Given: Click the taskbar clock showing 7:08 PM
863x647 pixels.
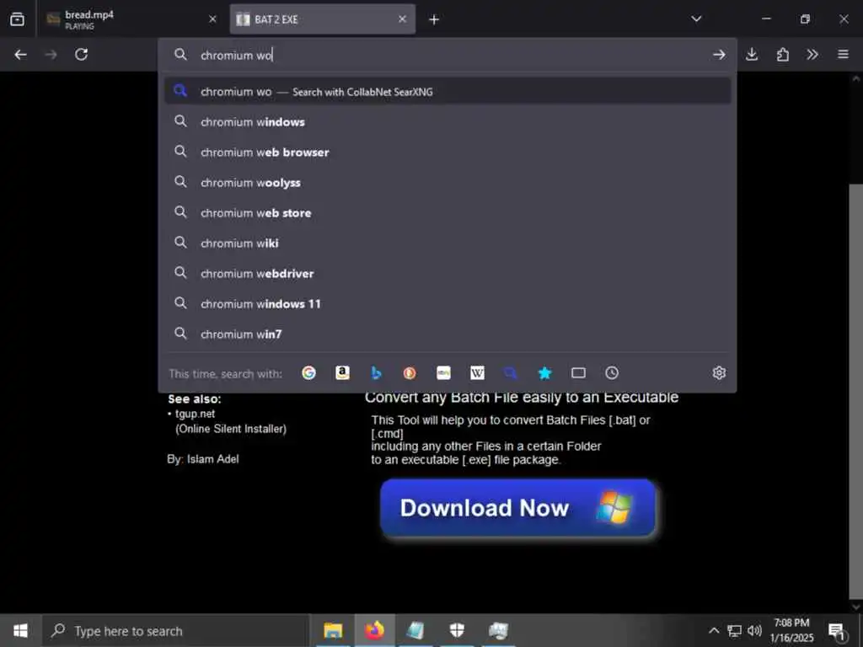Looking at the screenshot, I should coord(791,630).
